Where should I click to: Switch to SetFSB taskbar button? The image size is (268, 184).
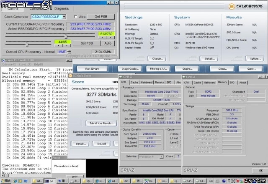point(50,181)
